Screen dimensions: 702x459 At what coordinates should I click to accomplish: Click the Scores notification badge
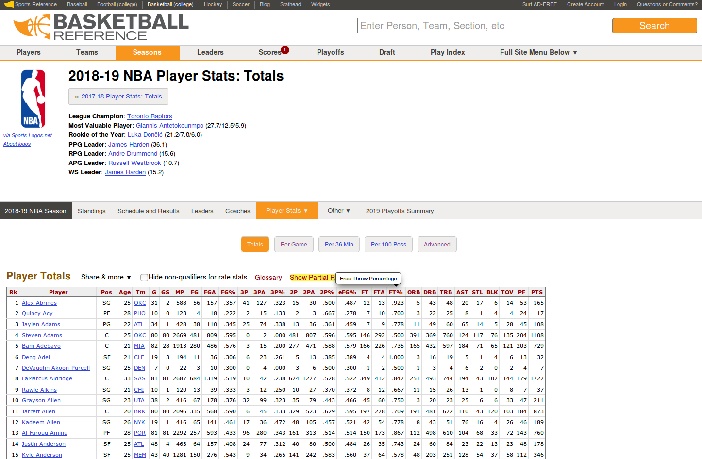(x=285, y=49)
